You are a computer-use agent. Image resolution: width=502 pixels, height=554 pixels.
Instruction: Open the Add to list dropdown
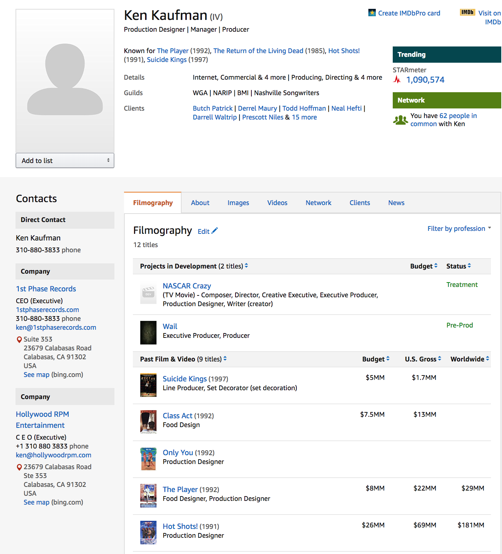(65, 160)
